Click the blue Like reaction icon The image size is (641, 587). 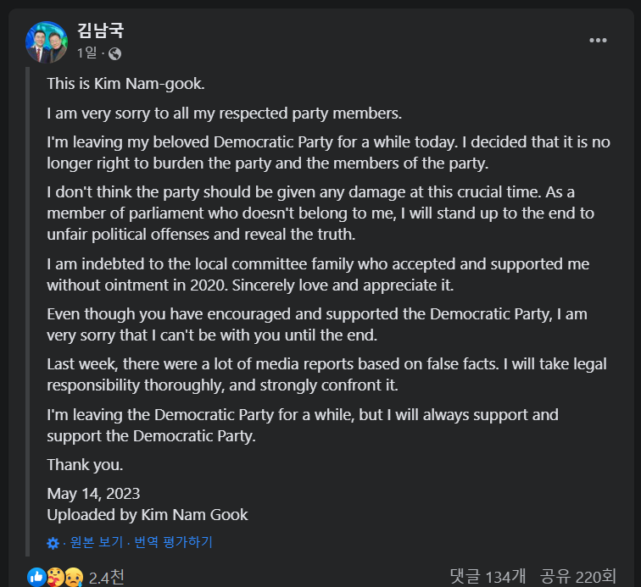[36, 577]
